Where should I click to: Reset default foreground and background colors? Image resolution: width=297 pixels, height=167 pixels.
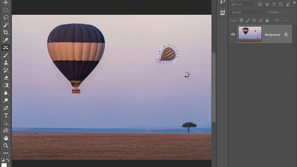(3, 160)
